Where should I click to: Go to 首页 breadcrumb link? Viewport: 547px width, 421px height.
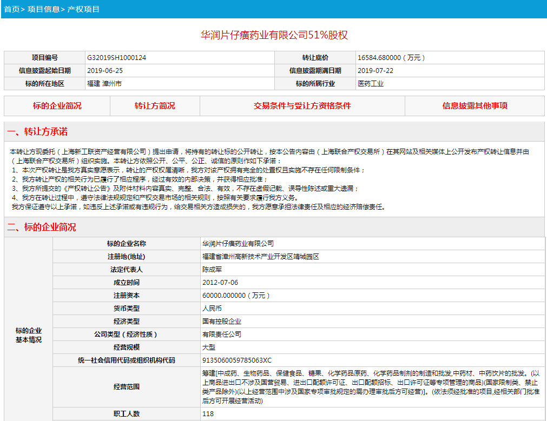point(11,9)
